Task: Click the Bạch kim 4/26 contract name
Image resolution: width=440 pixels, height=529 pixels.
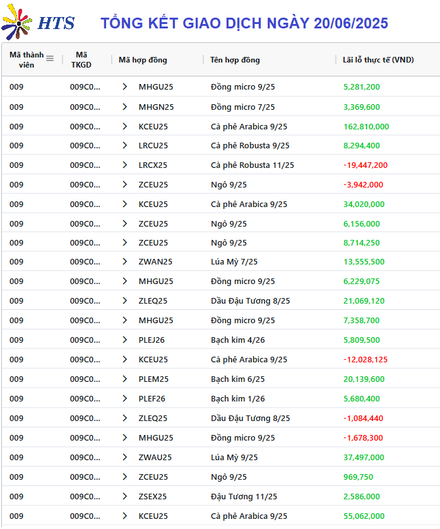Action: (238, 340)
